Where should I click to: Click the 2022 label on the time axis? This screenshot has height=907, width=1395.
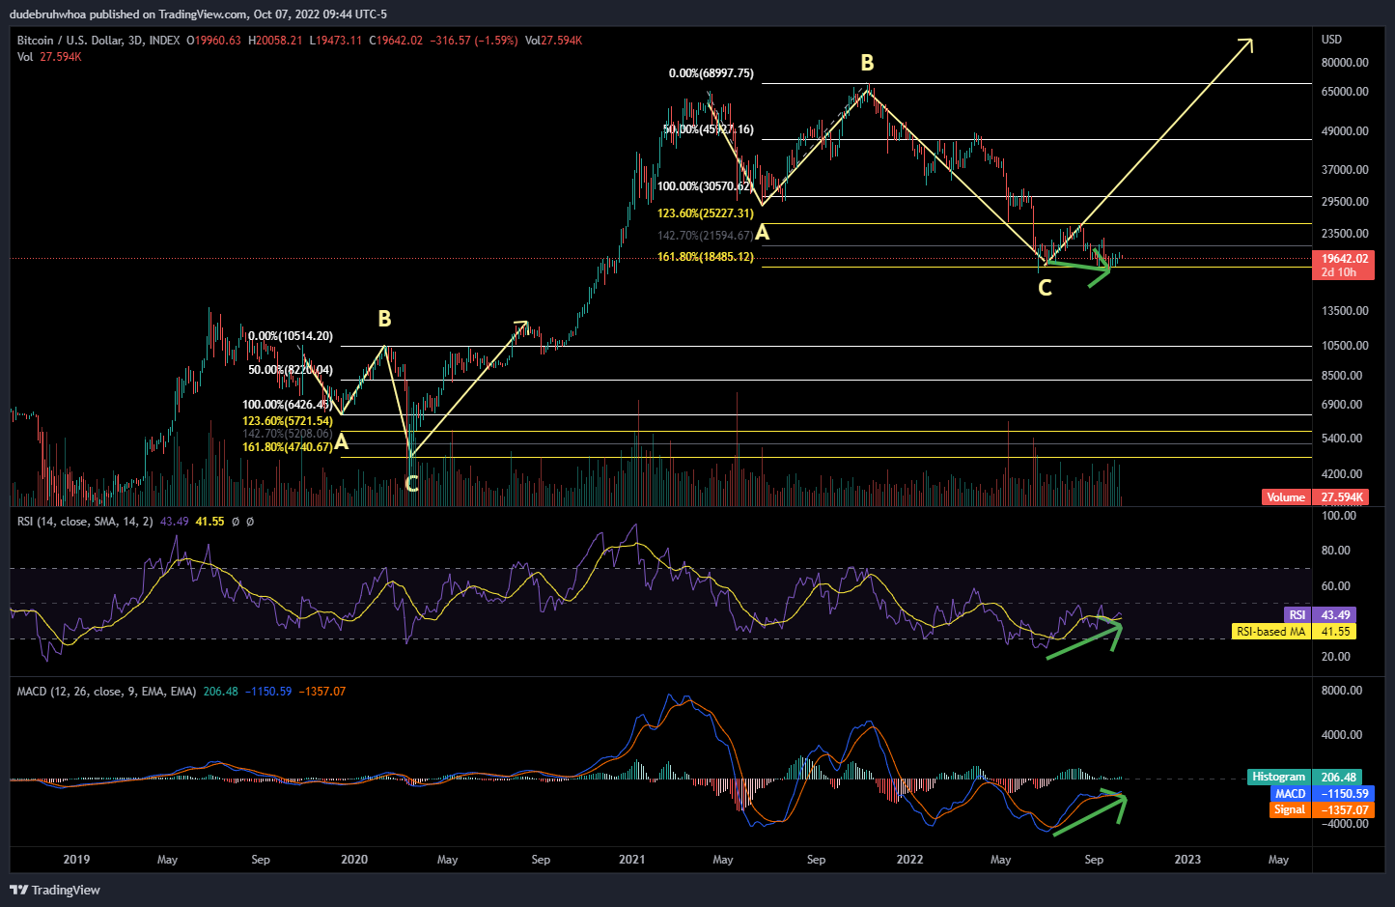click(x=910, y=860)
